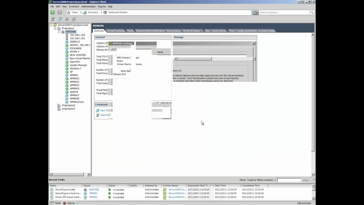Viewport: 364px width, 205px height.
Task: Open the View menu
Action: 65,7
